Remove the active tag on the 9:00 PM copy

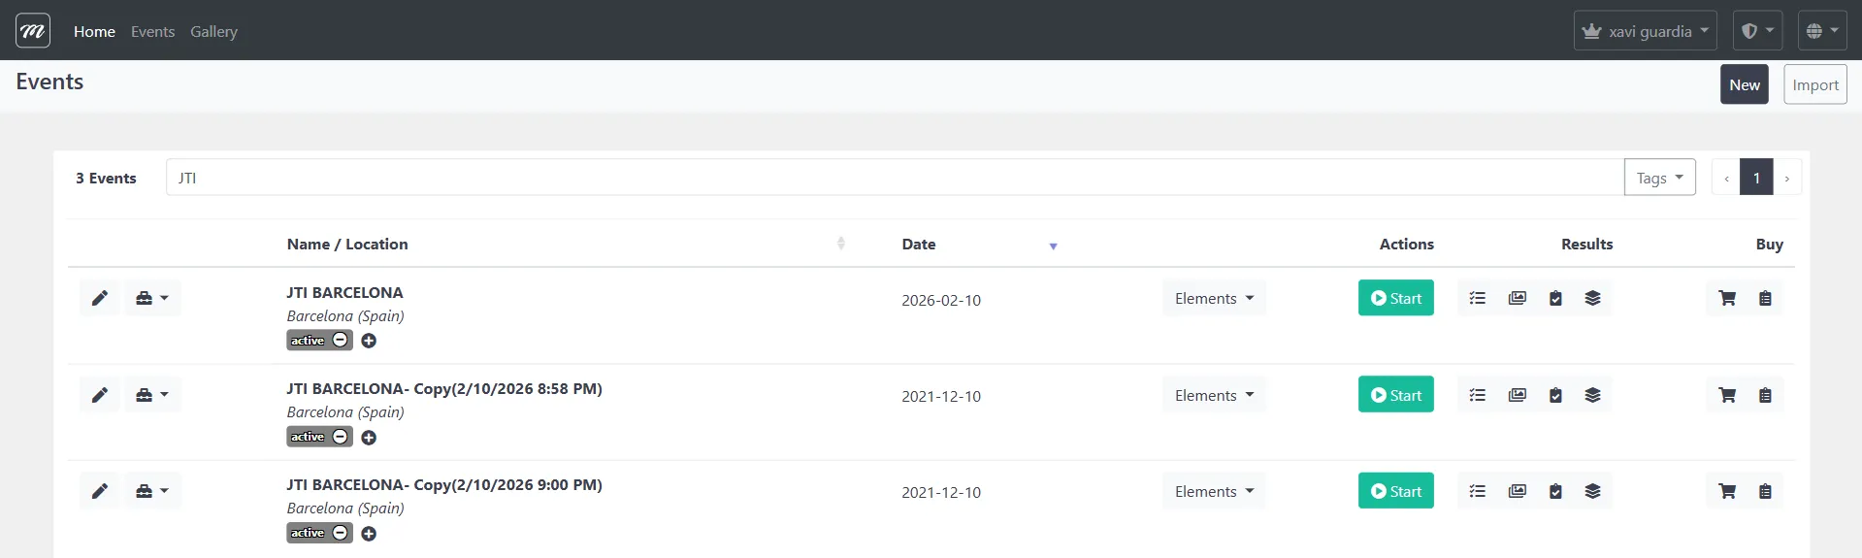pos(341,533)
